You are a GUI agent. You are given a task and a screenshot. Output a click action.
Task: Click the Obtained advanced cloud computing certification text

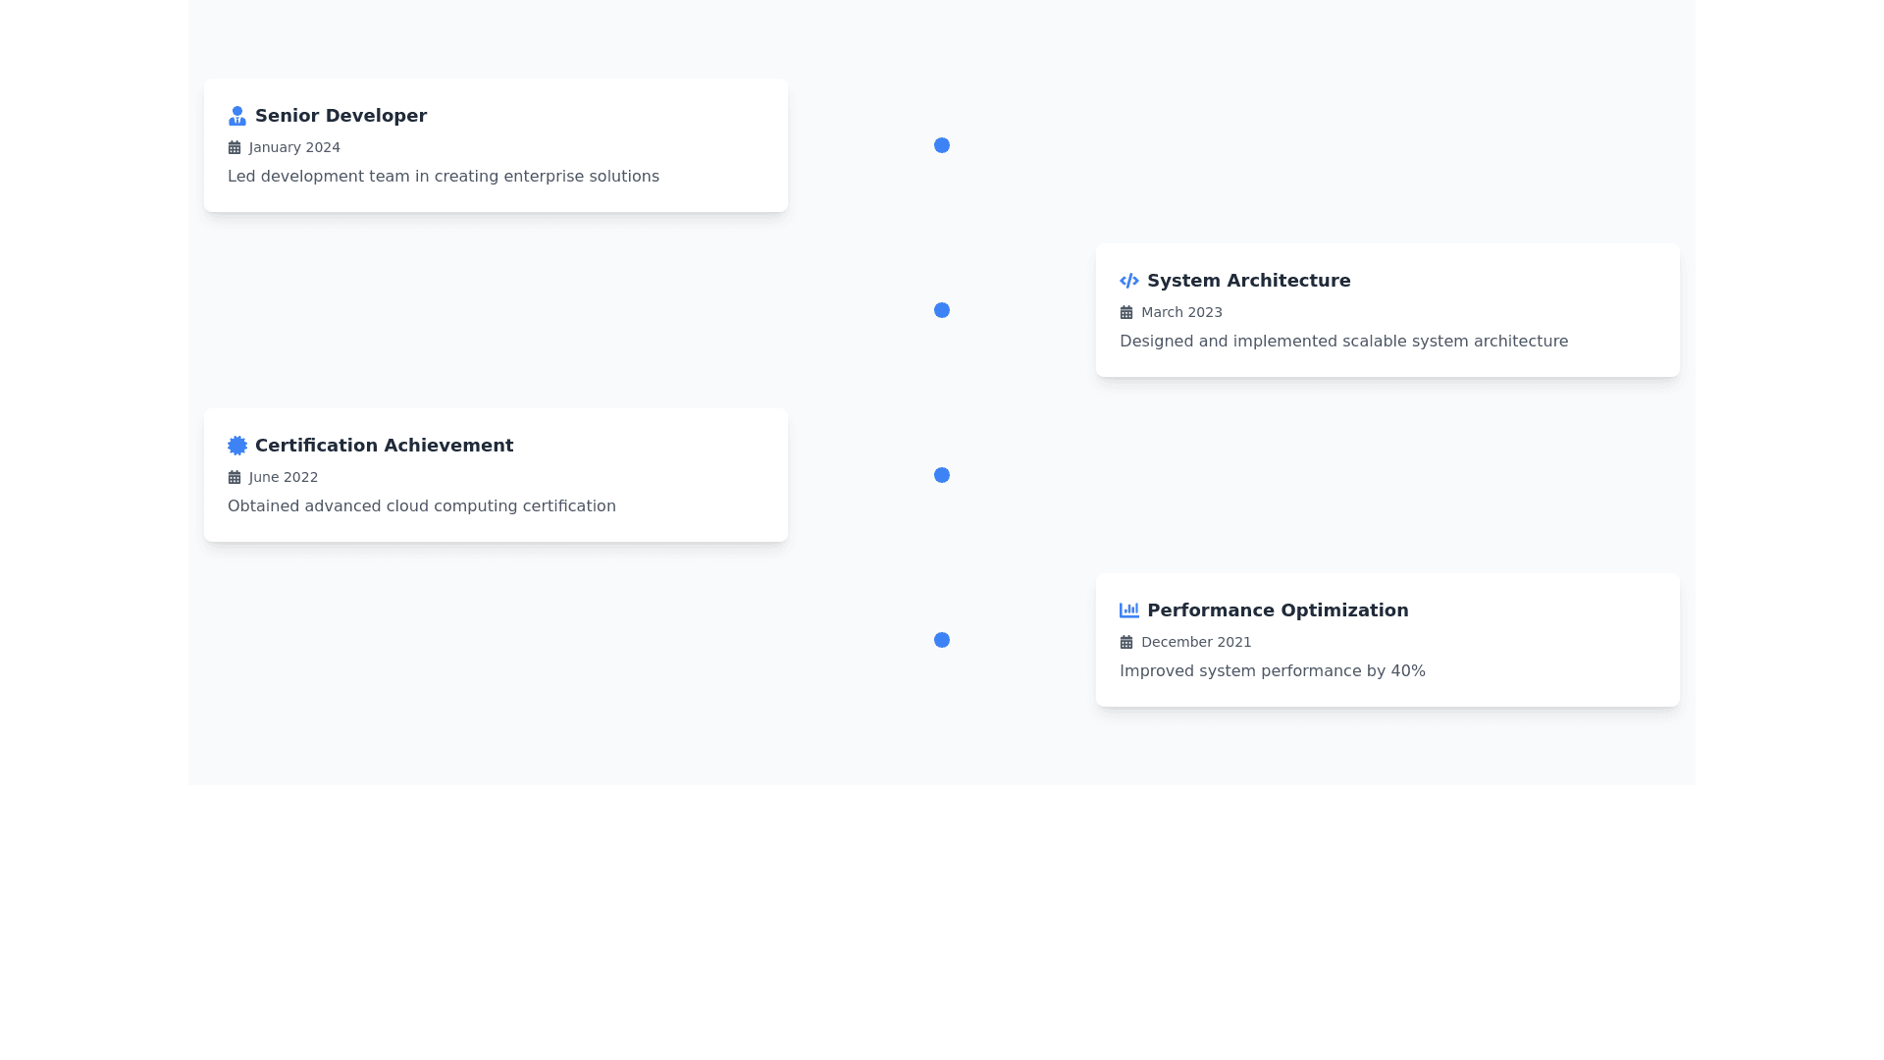click(x=421, y=506)
